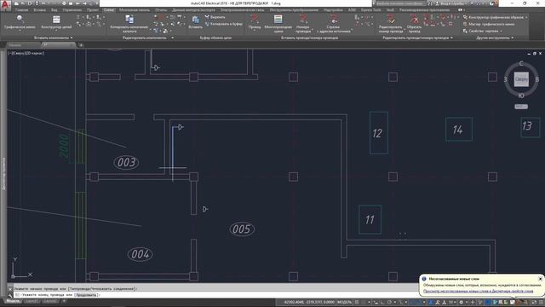Open dropdown under Провод button
Viewport: 545px width, 307px height.
click(x=255, y=31)
